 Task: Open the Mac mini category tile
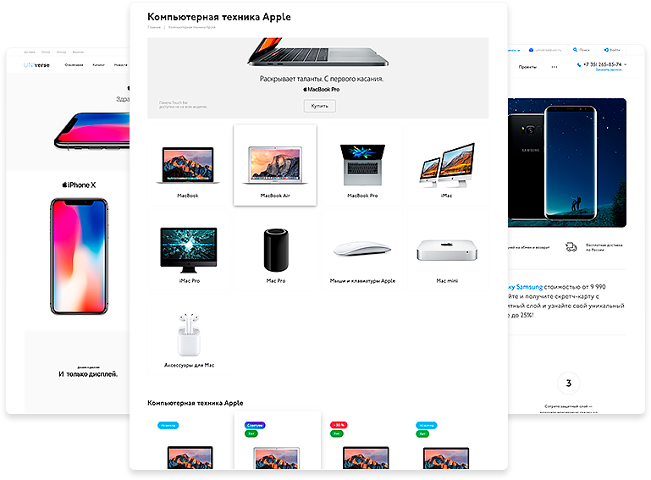tap(447, 251)
